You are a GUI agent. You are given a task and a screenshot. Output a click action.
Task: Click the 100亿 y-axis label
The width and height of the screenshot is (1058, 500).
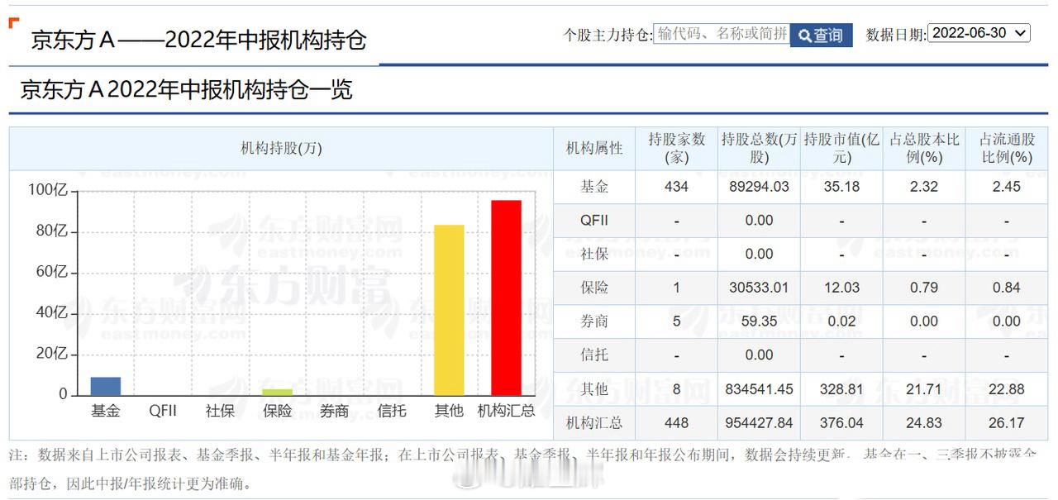tap(48, 190)
